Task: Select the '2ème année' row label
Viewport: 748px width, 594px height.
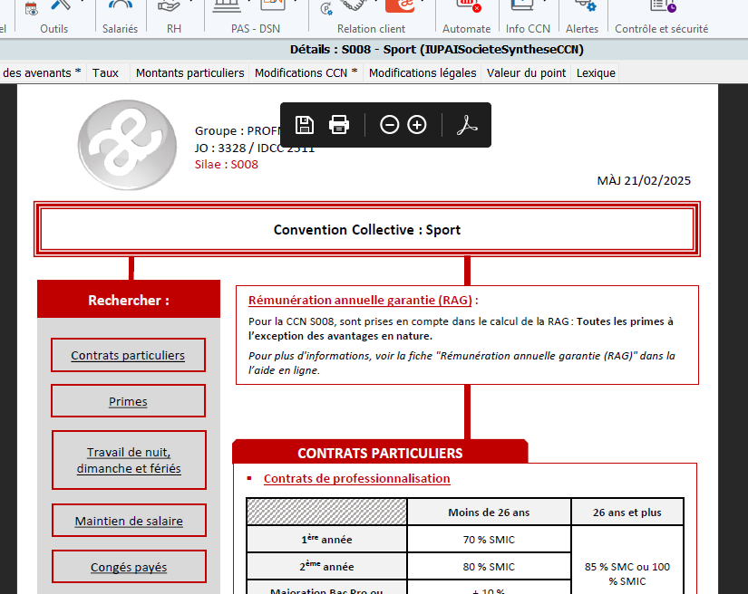Action: (326, 566)
